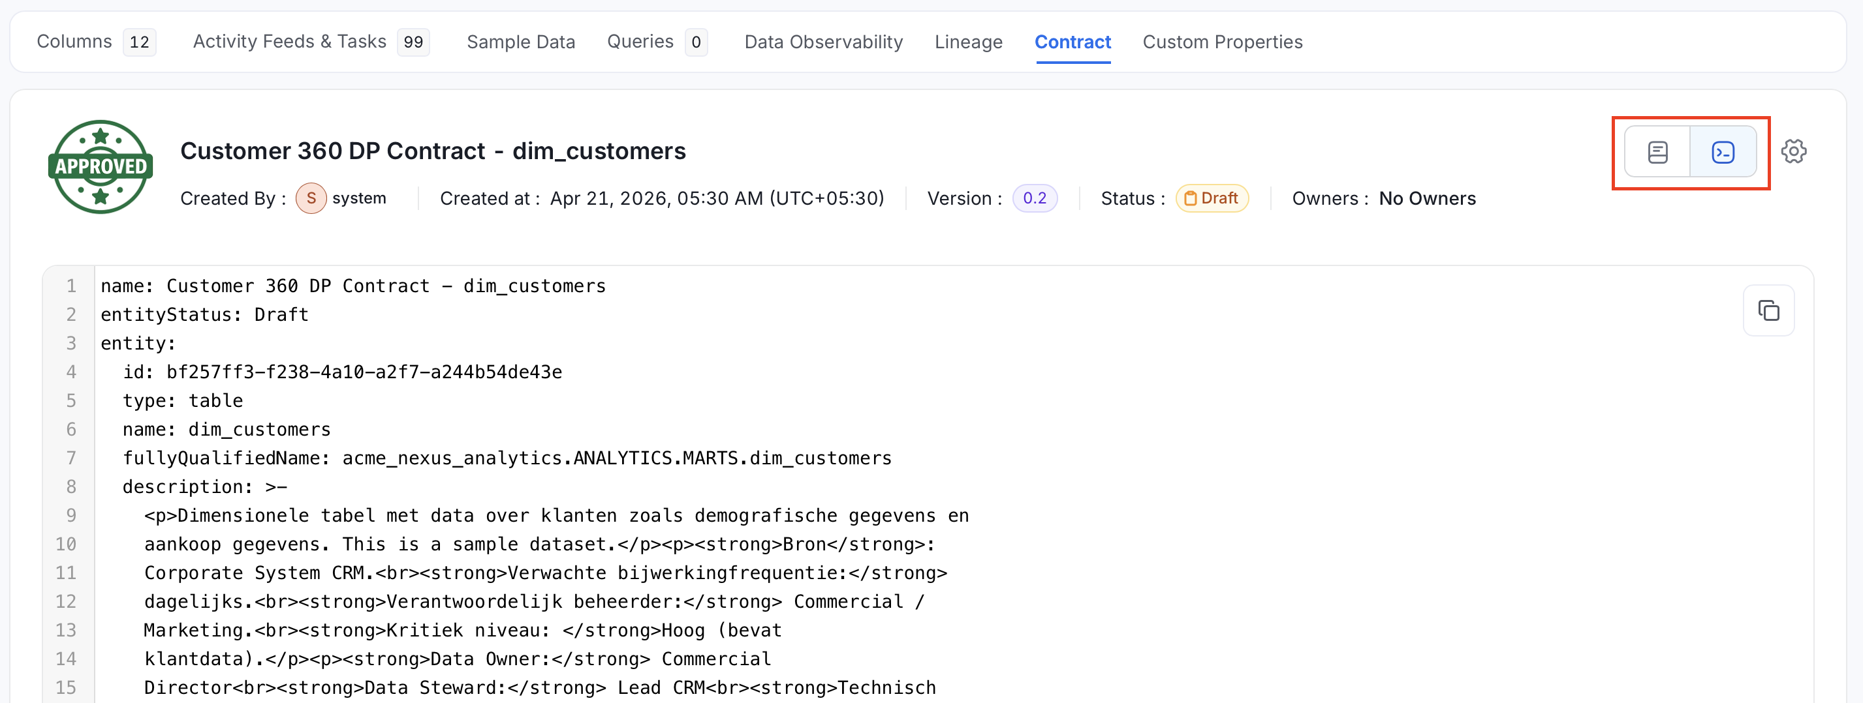Image resolution: width=1863 pixels, height=703 pixels.
Task: Click the 'entity:' code line
Action: pos(138,343)
